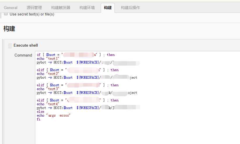
Task: Go to the 构建环境 tab
Action: pyautogui.click(x=87, y=8)
